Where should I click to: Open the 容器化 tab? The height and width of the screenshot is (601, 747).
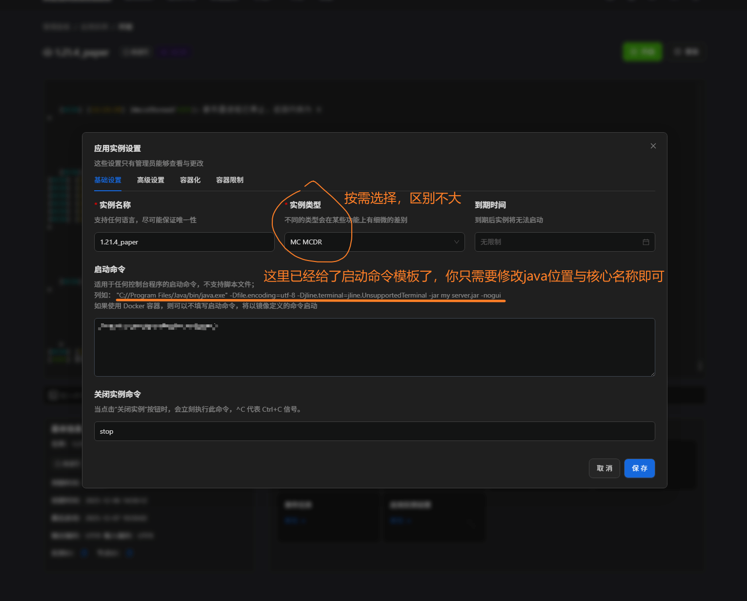click(190, 180)
